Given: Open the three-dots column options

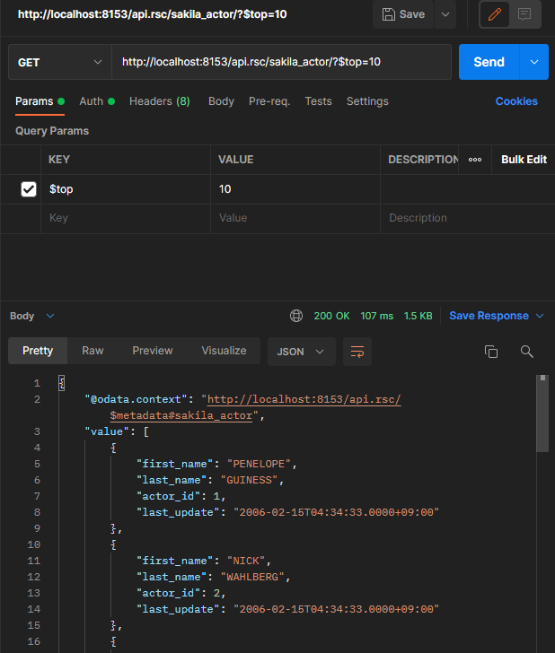Looking at the screenshot, I should click(475, 160).
